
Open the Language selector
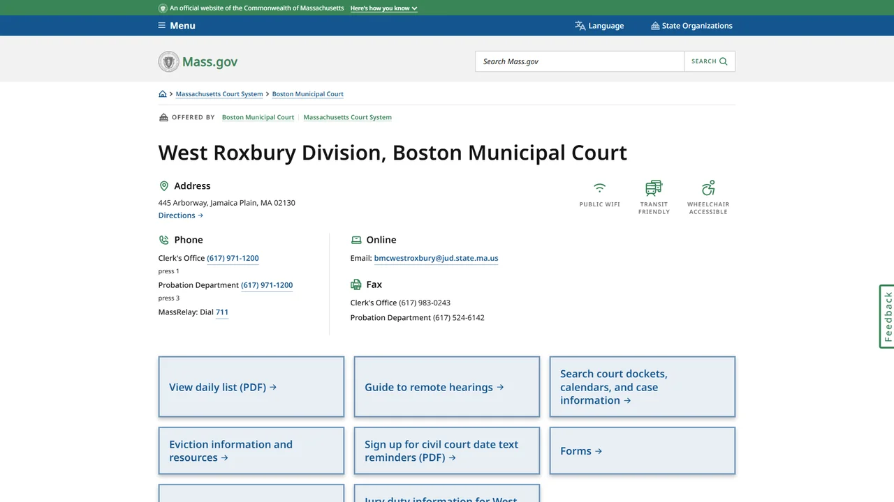click(x=599, y=26)
